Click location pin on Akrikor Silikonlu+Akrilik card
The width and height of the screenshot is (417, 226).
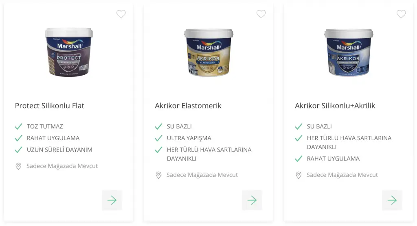[x=298, y=175]
